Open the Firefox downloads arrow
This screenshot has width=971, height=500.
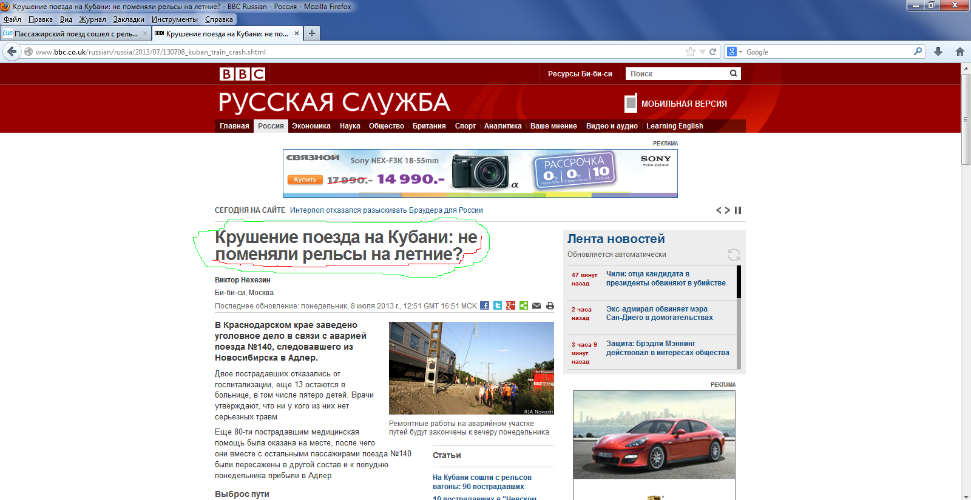[x=938, y=52]
